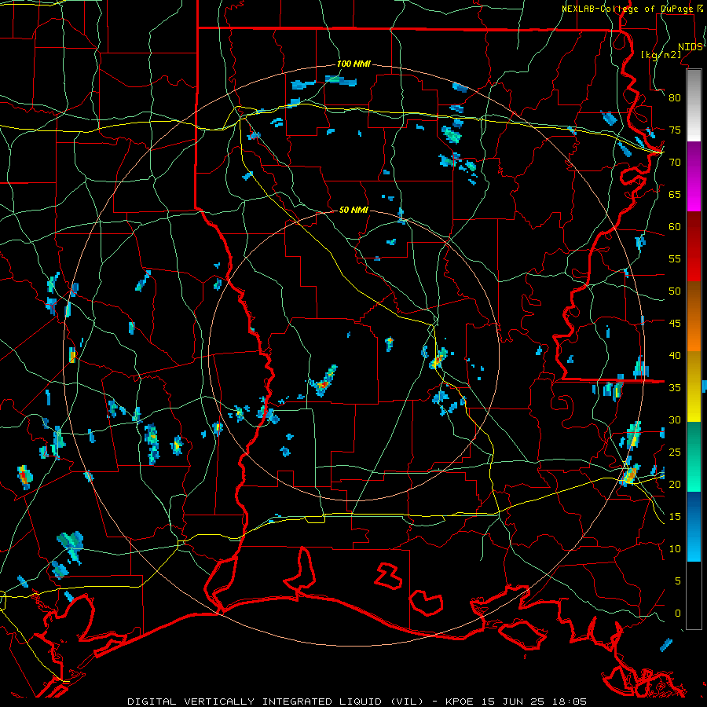Click the 40 tick value on the scale
Viewport: 707px width, 707px height.
[675, 355]
